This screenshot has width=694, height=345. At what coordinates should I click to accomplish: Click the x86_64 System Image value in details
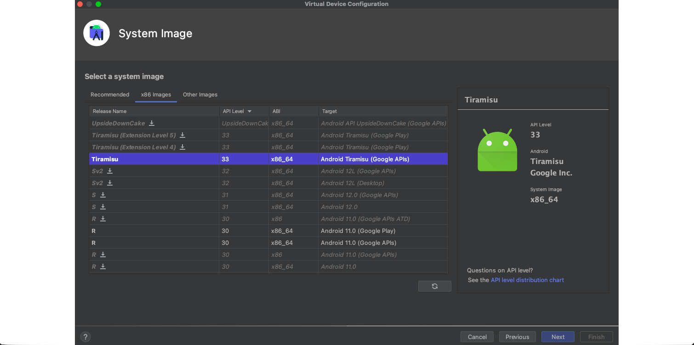click(544, 199)
